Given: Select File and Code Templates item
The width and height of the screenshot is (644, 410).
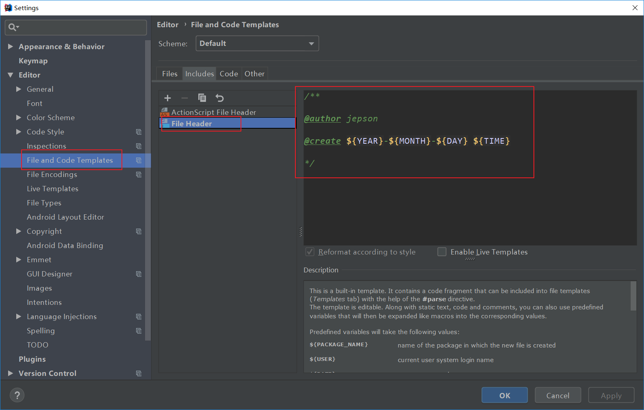Looking at the screenshot, I should [x=76, y=160].
